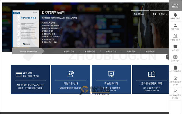The width and height of the screenshot is (182, 114).
Task: Open the 회장인사말 person icon
Action: click(175, 25)
